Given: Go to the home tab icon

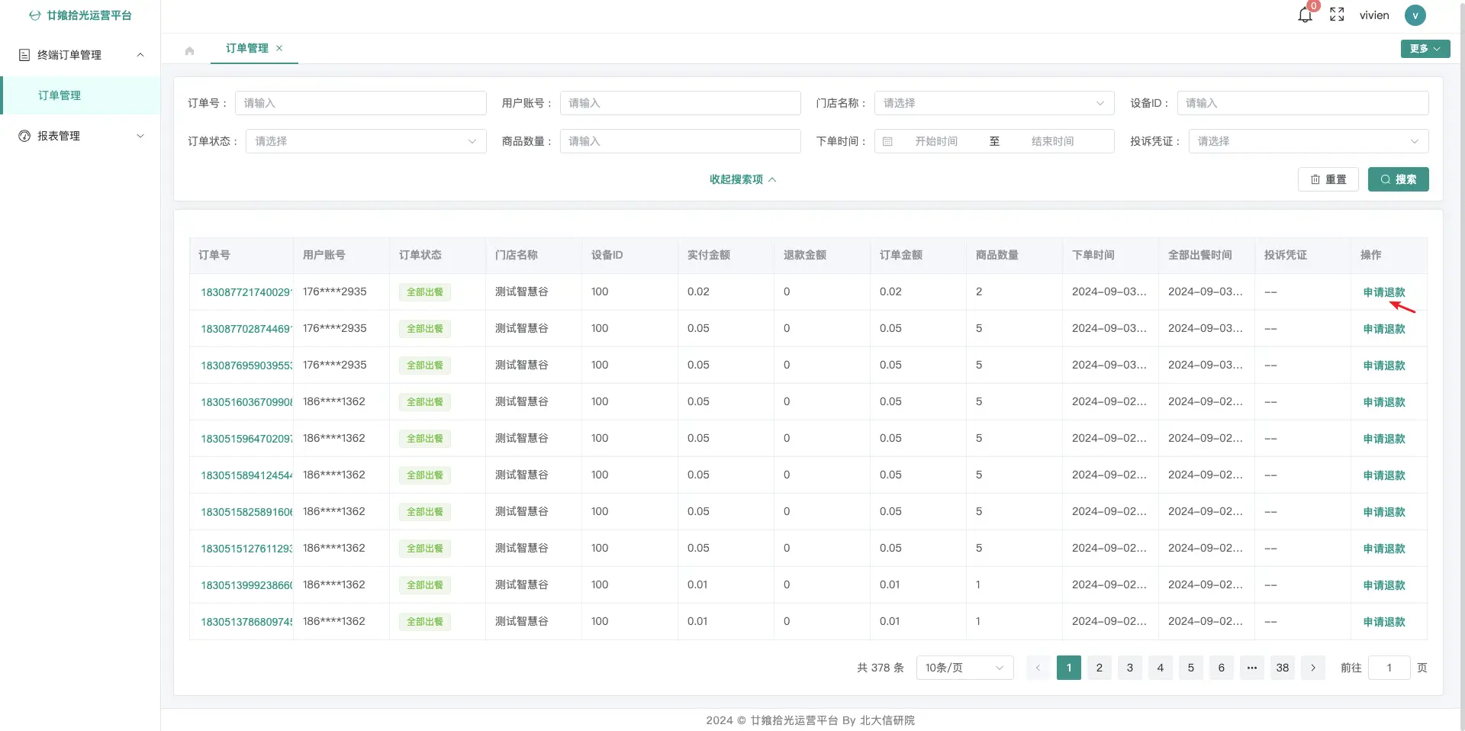Looking at the screenshot, I should click(189, 50).
